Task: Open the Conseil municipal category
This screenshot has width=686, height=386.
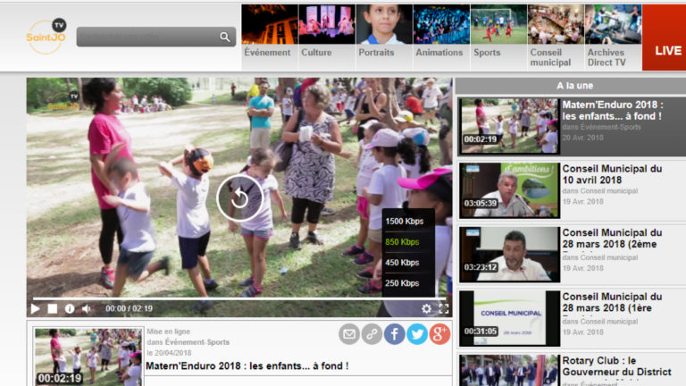Action: tap(550, 57)
